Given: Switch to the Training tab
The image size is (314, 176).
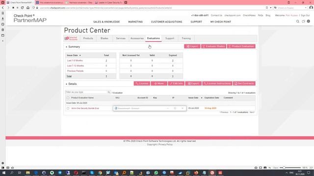Looking at the screenshot, I should pos(186,38).
